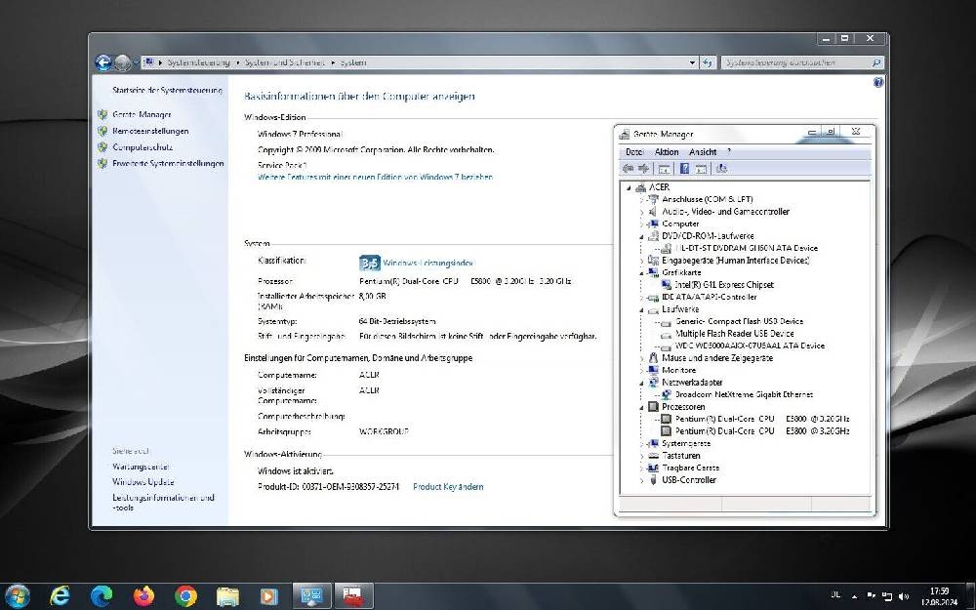
Task: Open Erweiterte Systemeinstellungen link
Action: coord(168,164)
